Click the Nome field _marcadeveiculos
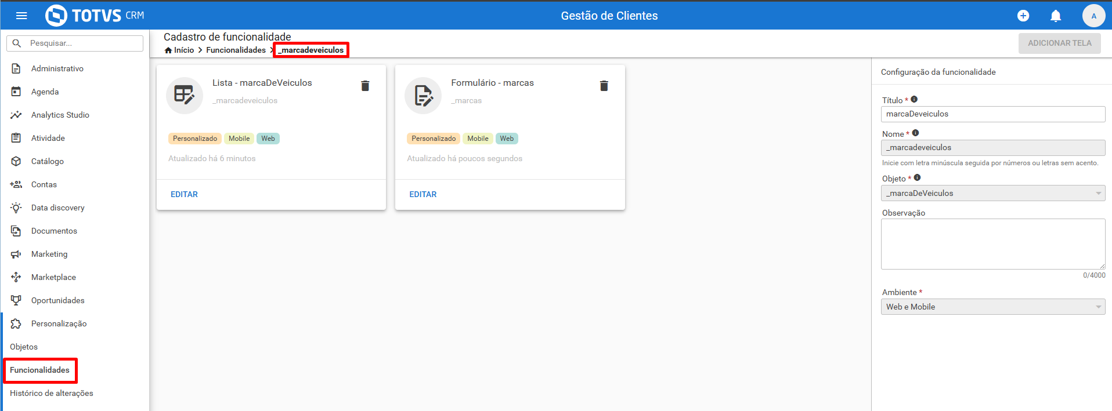Image resolution: width=1112 pixels, height=411 pixels. pos(993,148)
